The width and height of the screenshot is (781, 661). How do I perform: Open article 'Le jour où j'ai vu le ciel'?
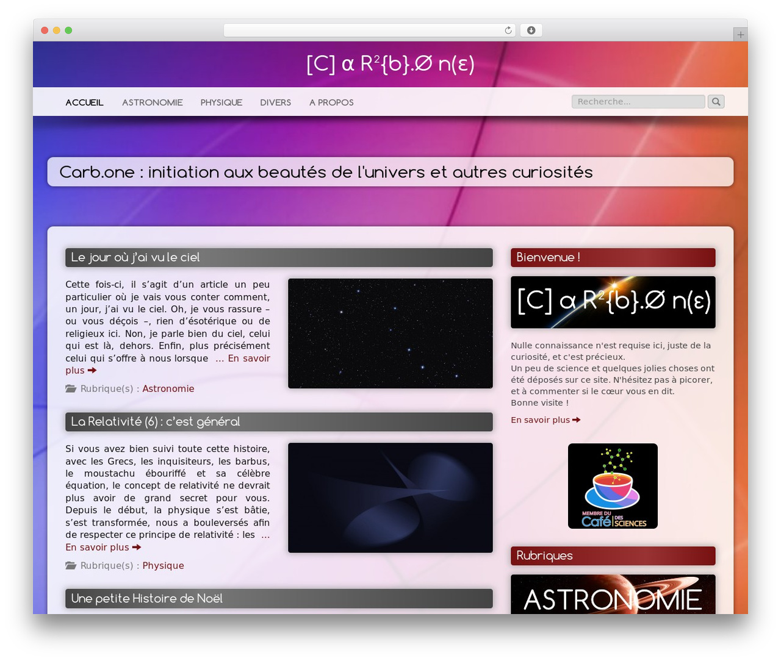coord(135,257)
